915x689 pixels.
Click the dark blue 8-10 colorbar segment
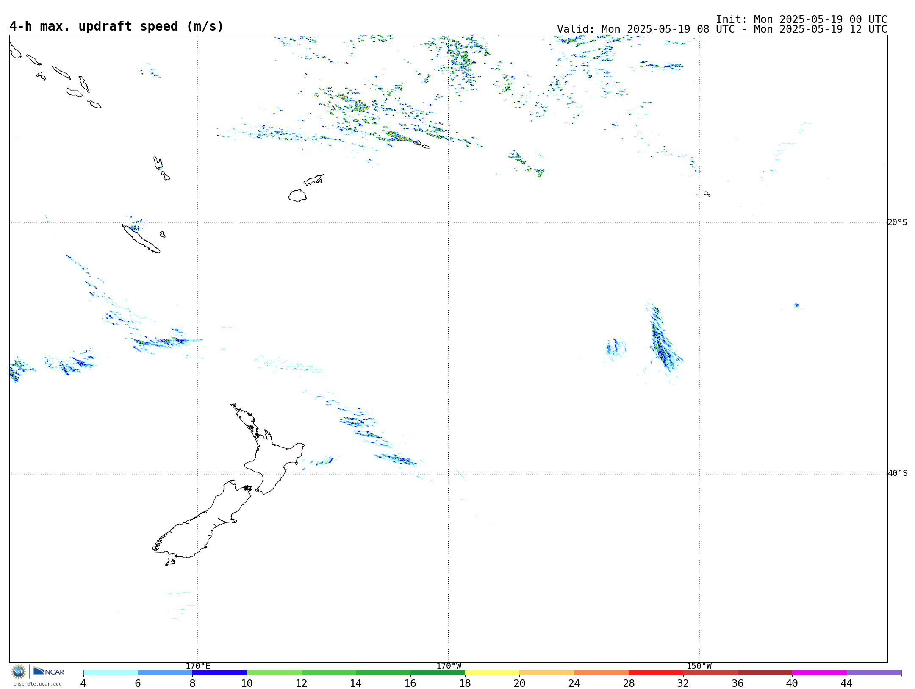click(219, 673)
